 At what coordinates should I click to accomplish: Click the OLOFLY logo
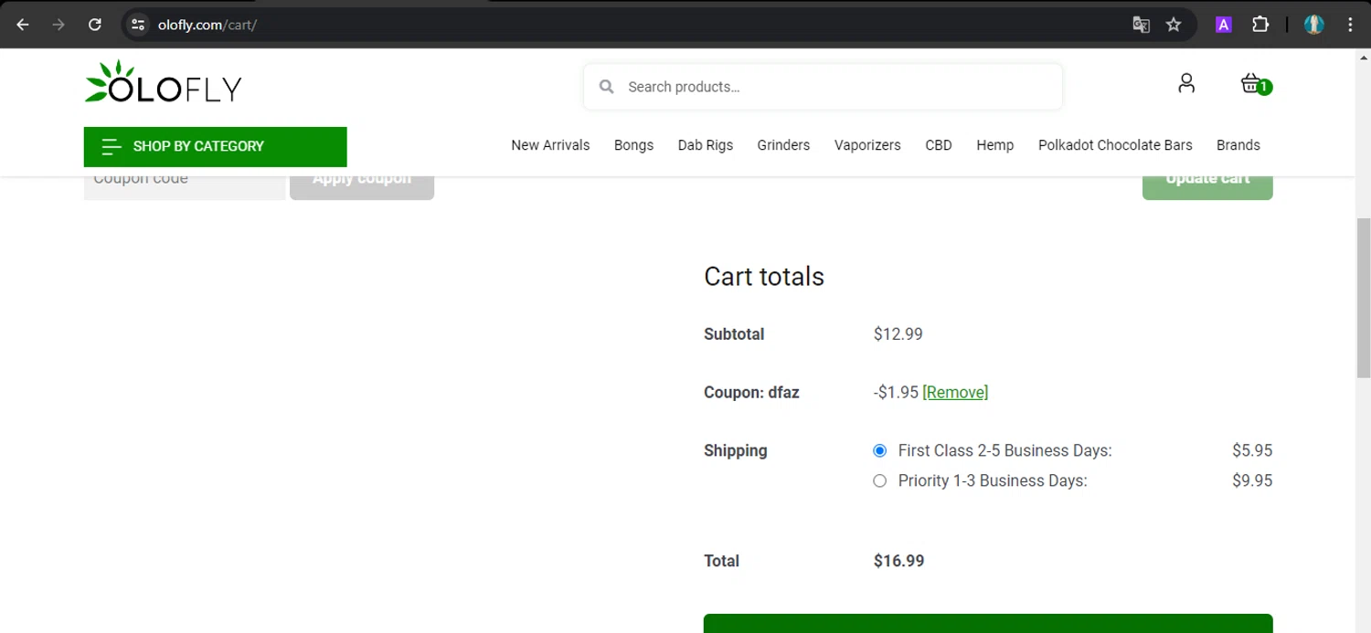pyautogui.click(x=164, y=83)
